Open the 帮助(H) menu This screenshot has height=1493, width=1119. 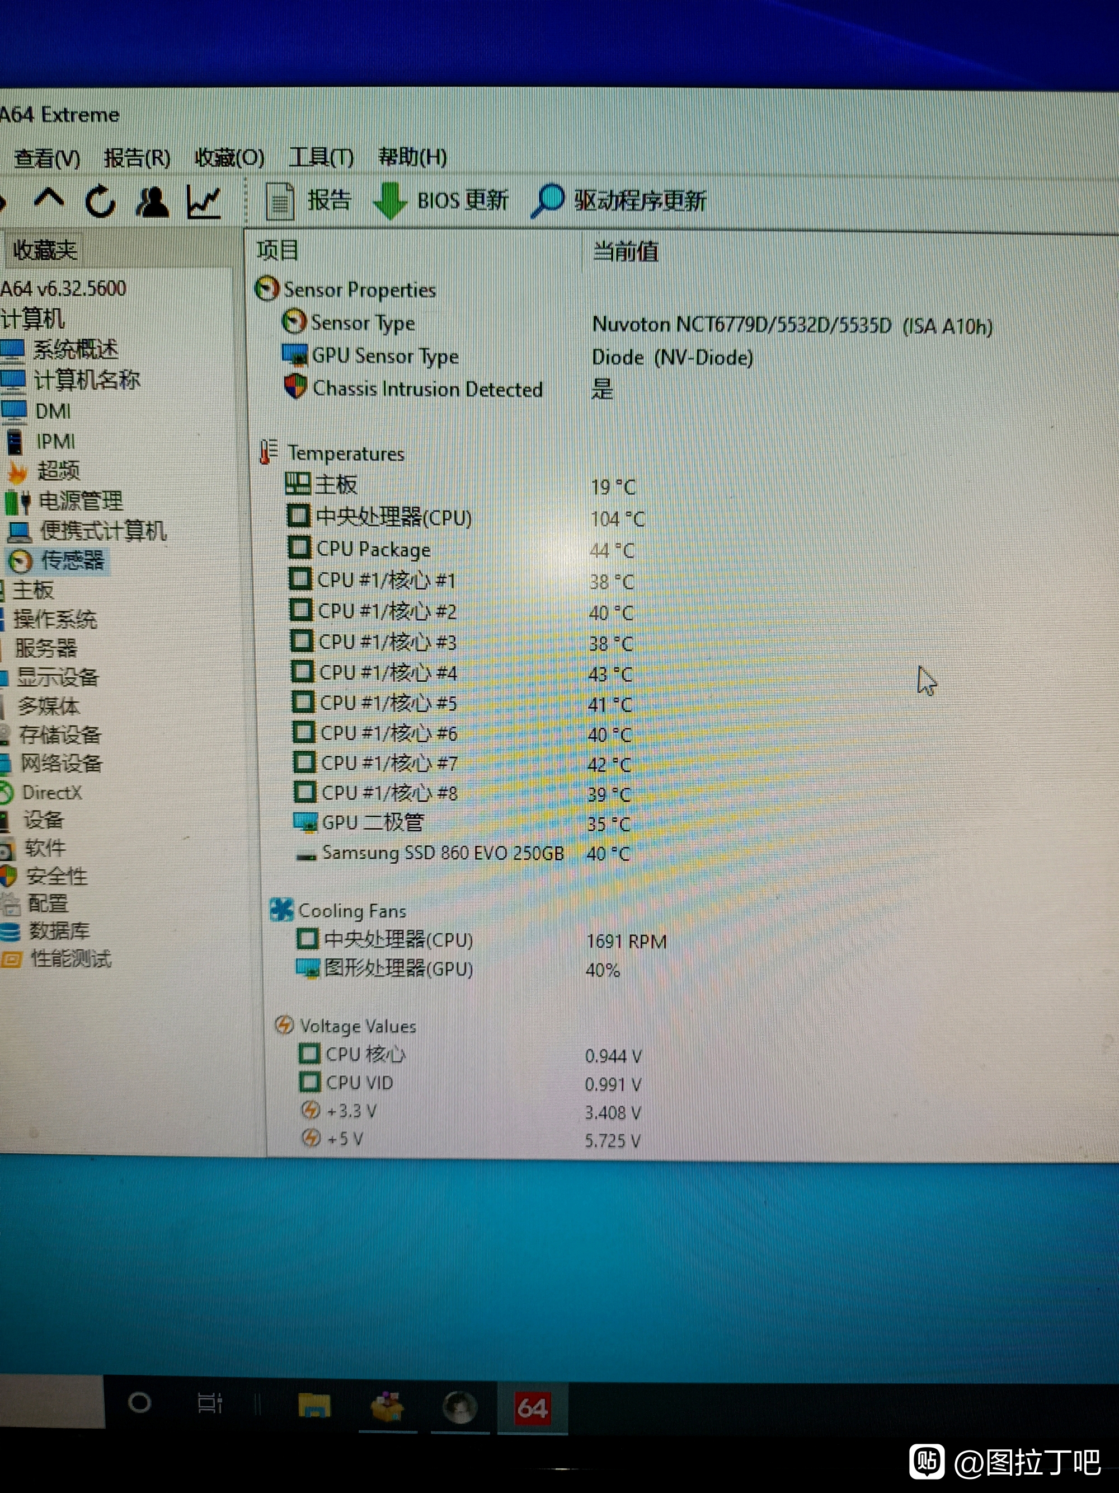[x=412, y=157]
